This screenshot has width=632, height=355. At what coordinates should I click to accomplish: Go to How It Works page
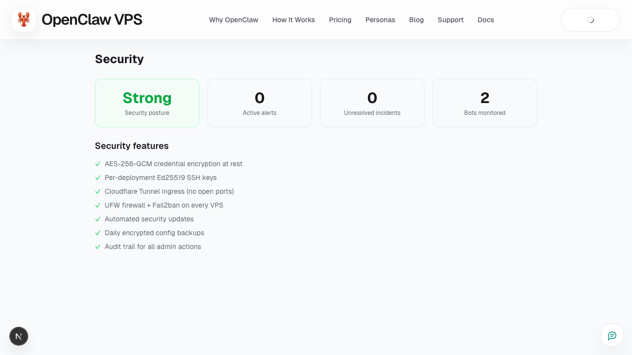[293, 20]
